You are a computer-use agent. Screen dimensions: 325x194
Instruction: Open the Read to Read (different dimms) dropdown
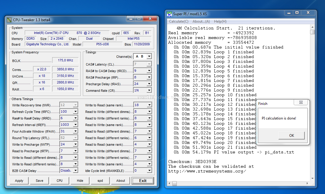click(x=149, y=131)
